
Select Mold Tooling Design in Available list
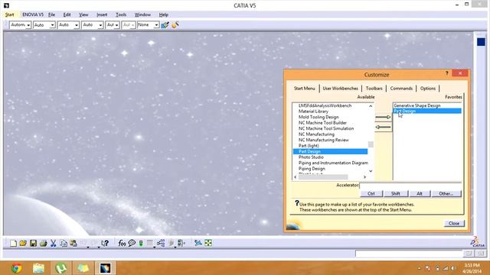(318, 117)
